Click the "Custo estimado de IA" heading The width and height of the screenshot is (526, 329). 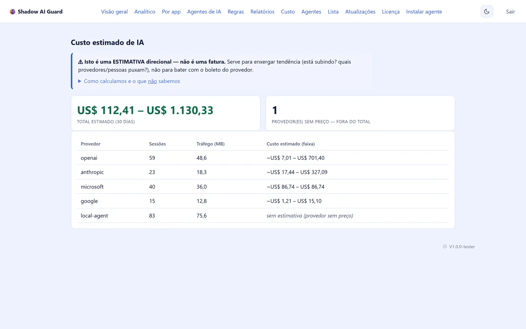click(x=107, y=42)
